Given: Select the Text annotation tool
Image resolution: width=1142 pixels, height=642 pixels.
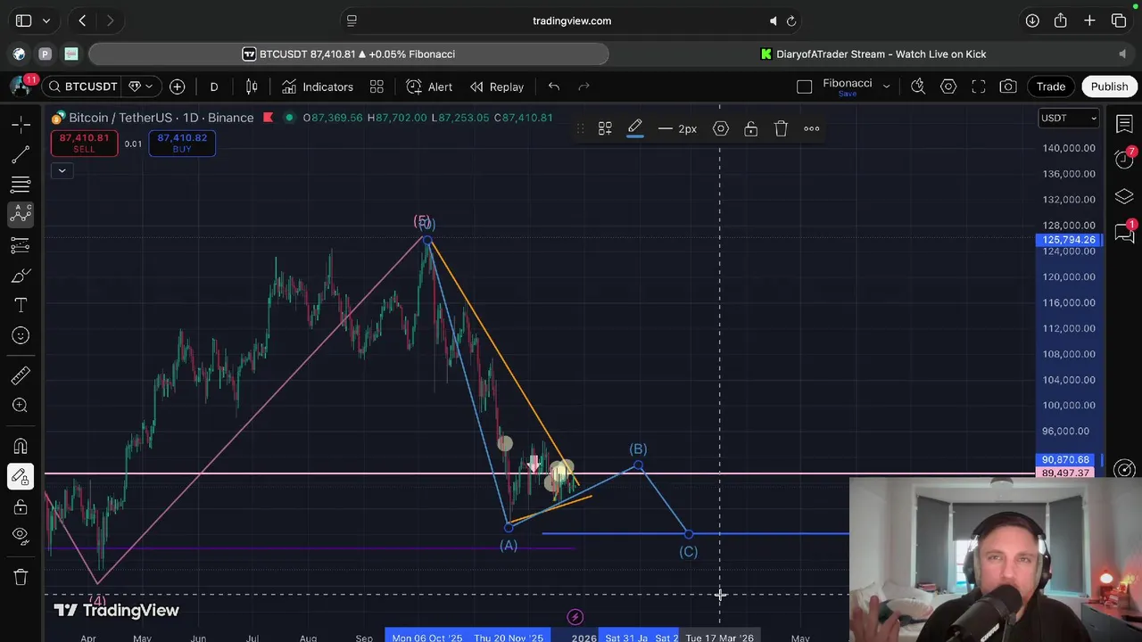Looking at the screenshot, I should coord(21,306).
